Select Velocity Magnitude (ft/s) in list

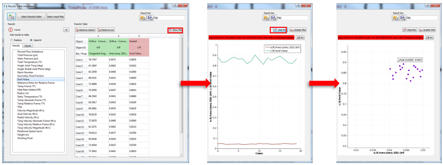point(30,110)
